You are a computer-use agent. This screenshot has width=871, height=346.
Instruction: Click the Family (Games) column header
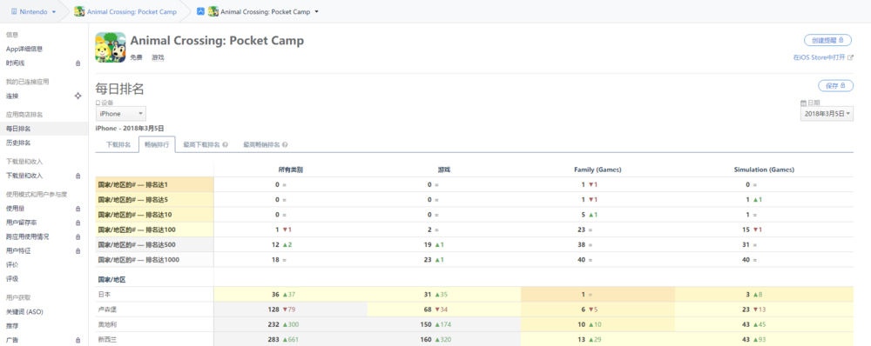tap(598, 170)
